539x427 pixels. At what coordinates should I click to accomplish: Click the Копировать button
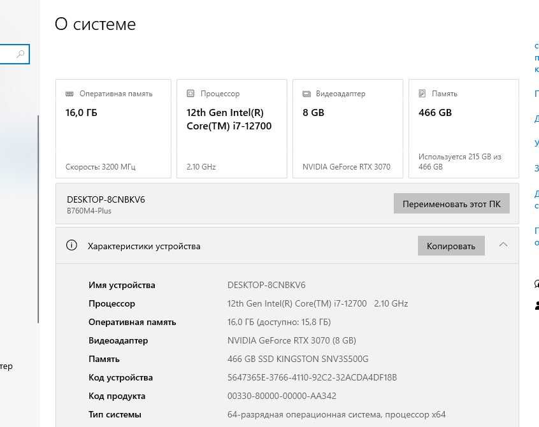pyautogui.click(x=451, y=246)
